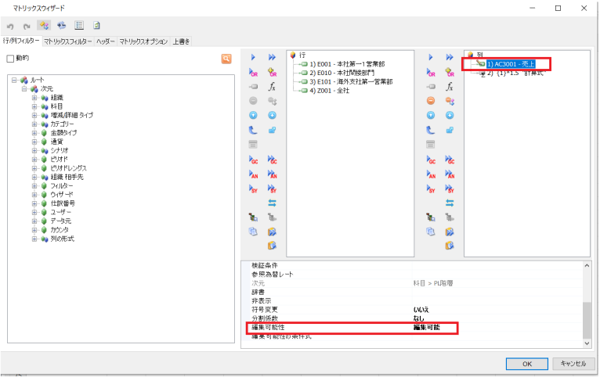
Task: Click the キャンセル button
Action: [573, 364]
